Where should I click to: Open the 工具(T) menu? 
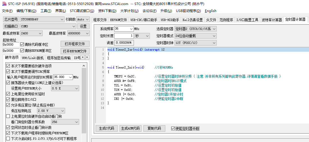pos(46,11)
